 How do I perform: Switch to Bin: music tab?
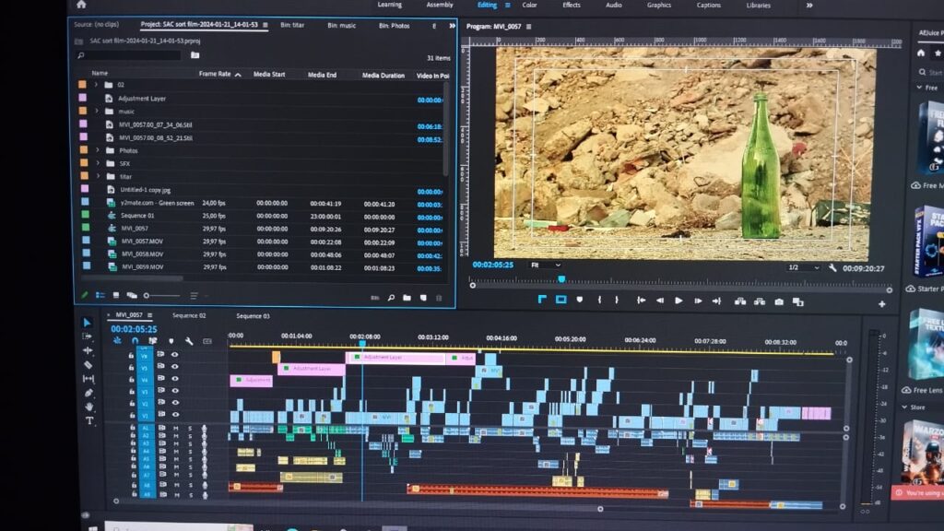coord(341,25)
